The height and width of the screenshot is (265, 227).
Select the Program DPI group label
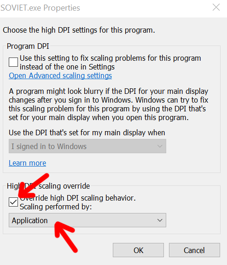click(28, 46)
